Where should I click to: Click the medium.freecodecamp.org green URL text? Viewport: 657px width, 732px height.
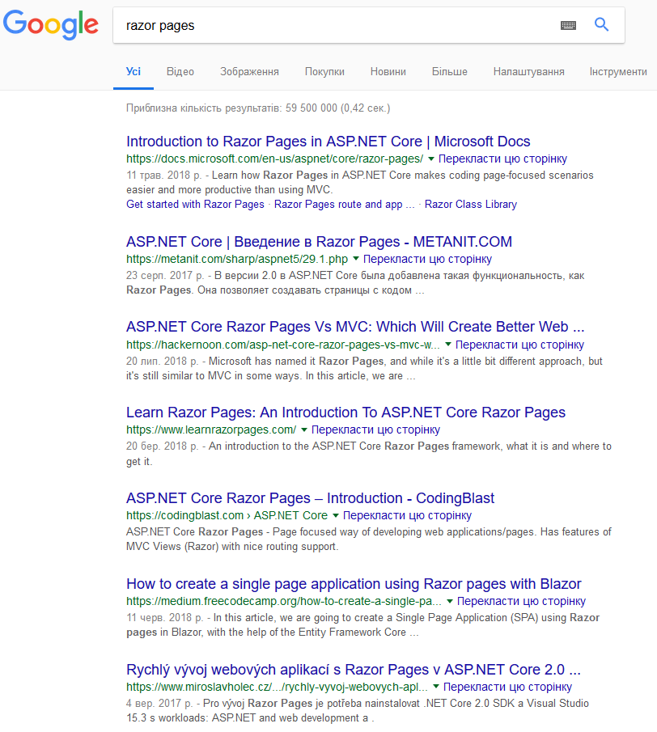(x=284, y=601)
